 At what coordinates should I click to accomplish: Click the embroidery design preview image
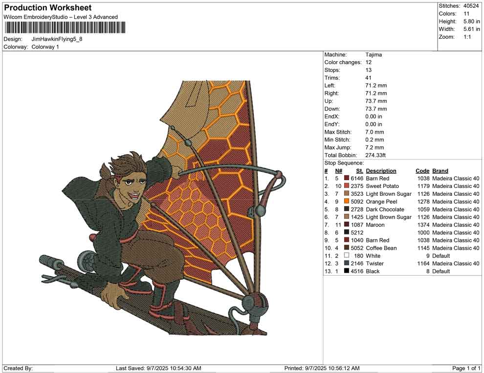click(163, 208)
